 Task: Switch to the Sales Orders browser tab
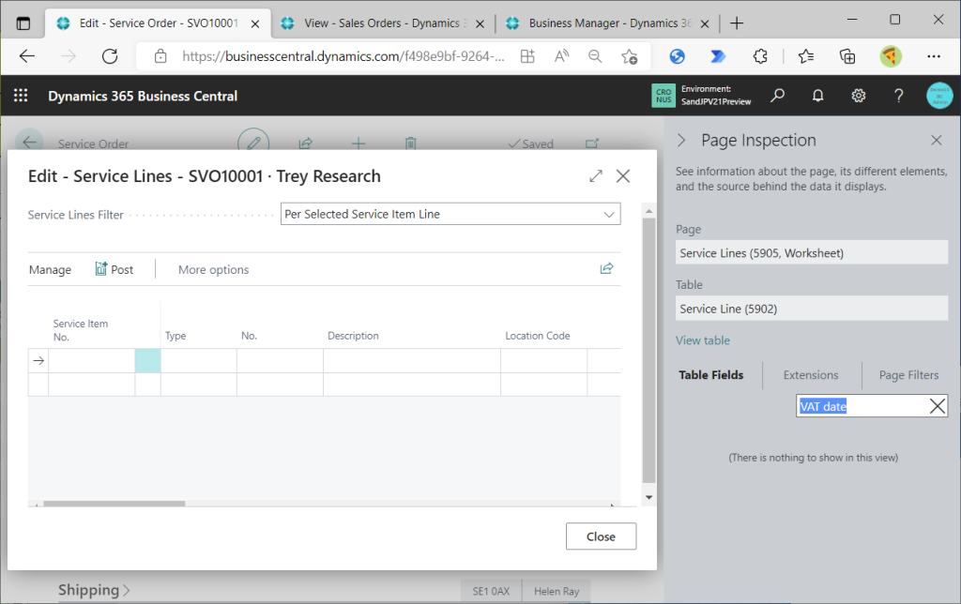point(383,23)
